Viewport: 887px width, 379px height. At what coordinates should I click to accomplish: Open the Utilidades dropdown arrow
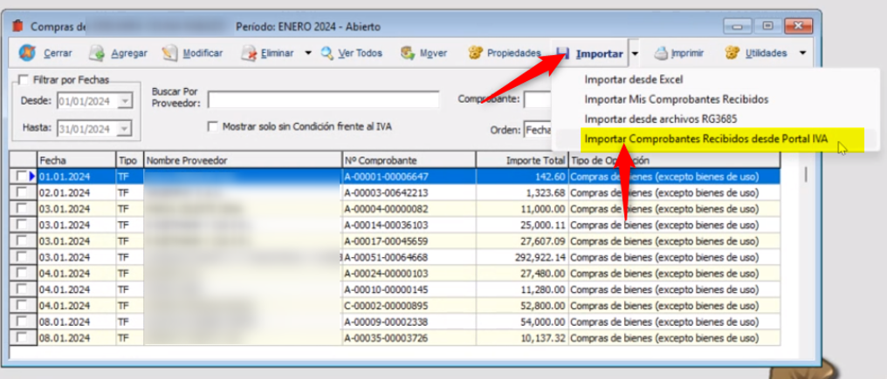[x=801, y=53]
